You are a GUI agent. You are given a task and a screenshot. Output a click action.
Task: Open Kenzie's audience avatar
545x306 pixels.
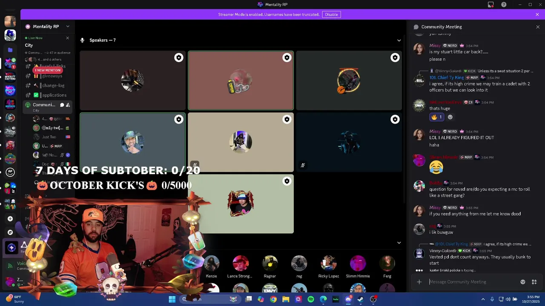(211, 263)
